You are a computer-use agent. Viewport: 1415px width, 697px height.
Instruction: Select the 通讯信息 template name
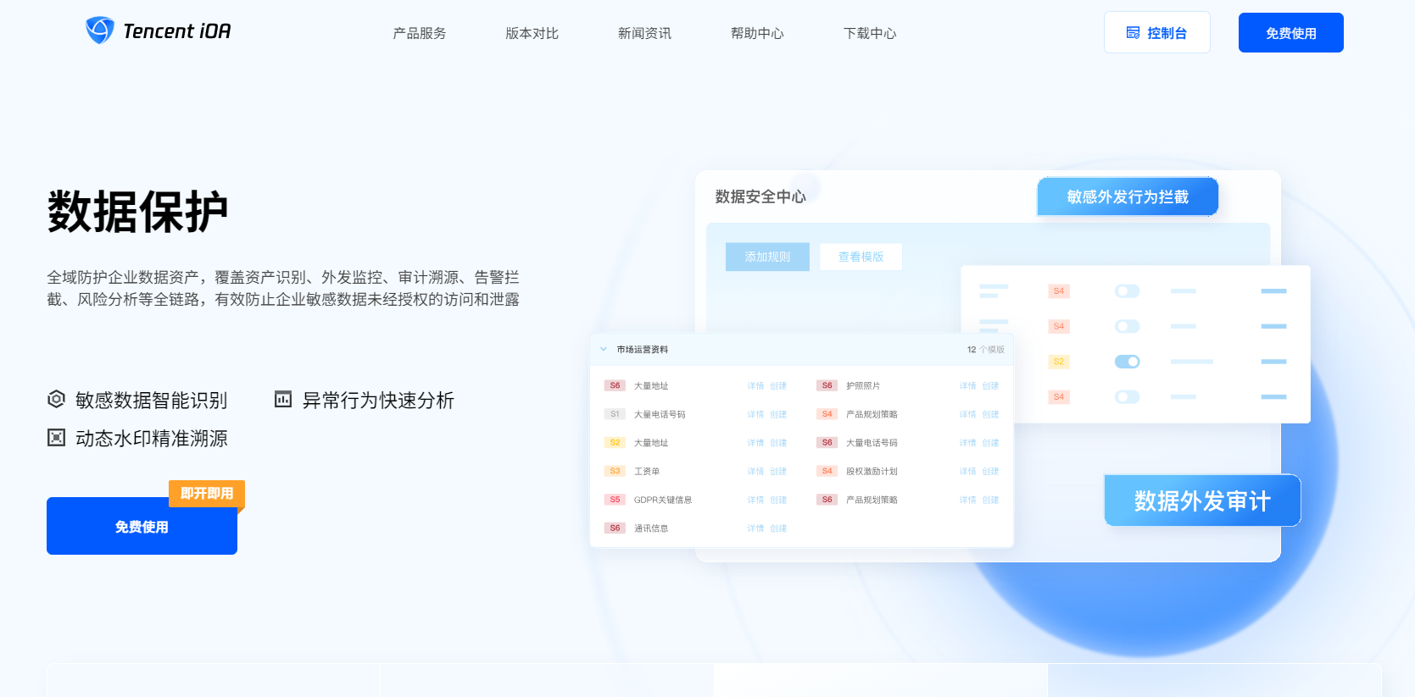[651, 528]
